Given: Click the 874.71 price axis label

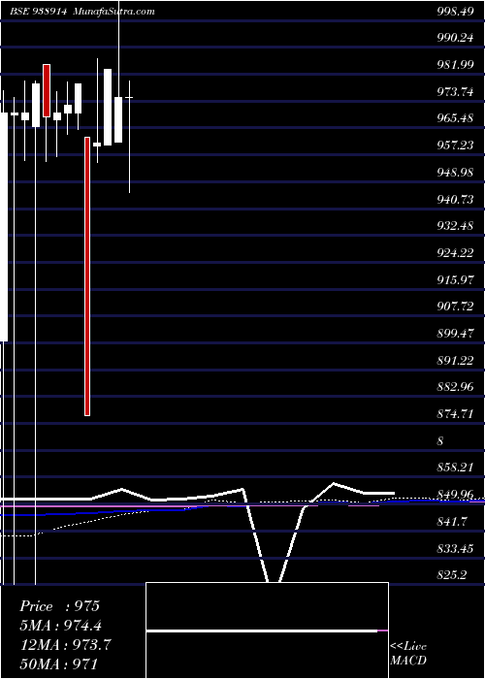Looking at the screenshot, I should coord(455,414).
